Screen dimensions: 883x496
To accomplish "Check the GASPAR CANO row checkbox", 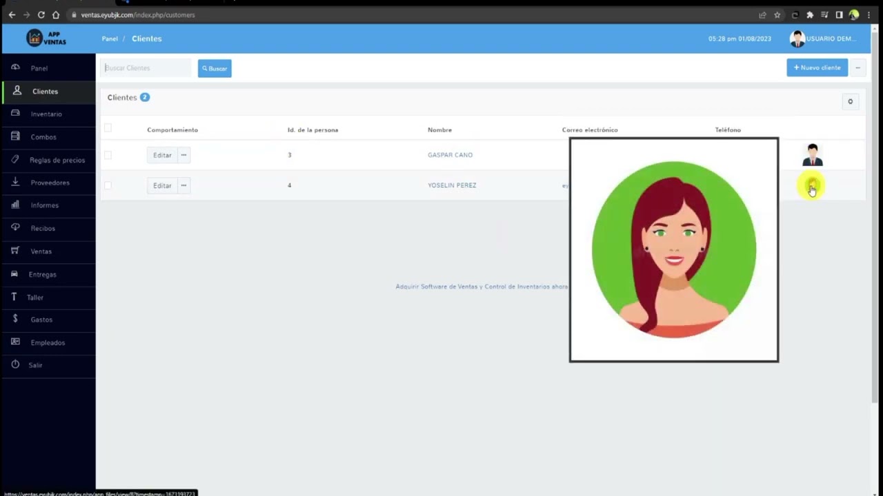I will coord(108,155).
